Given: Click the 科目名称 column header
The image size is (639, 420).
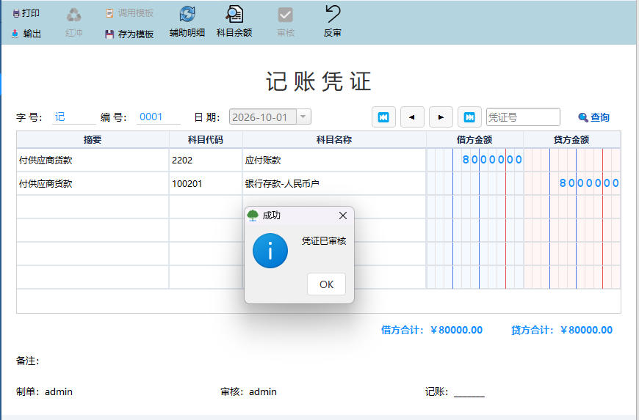Looking at the screenshot, I should click(334, 140).
